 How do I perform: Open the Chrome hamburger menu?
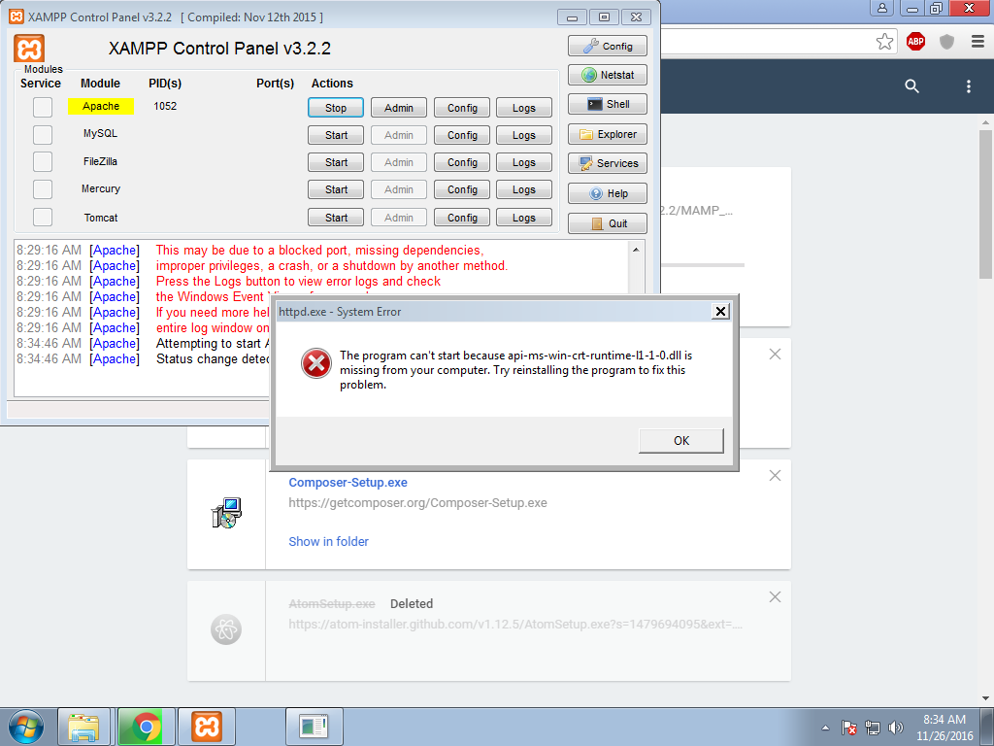[x=977, y=42]
